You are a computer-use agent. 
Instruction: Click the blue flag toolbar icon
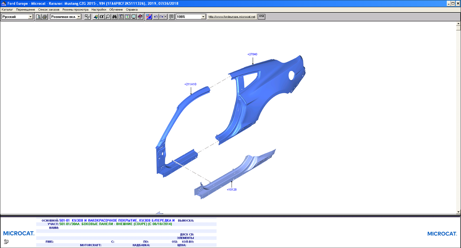[149, 17]
